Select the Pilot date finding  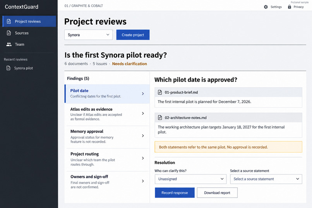(107, 94)
